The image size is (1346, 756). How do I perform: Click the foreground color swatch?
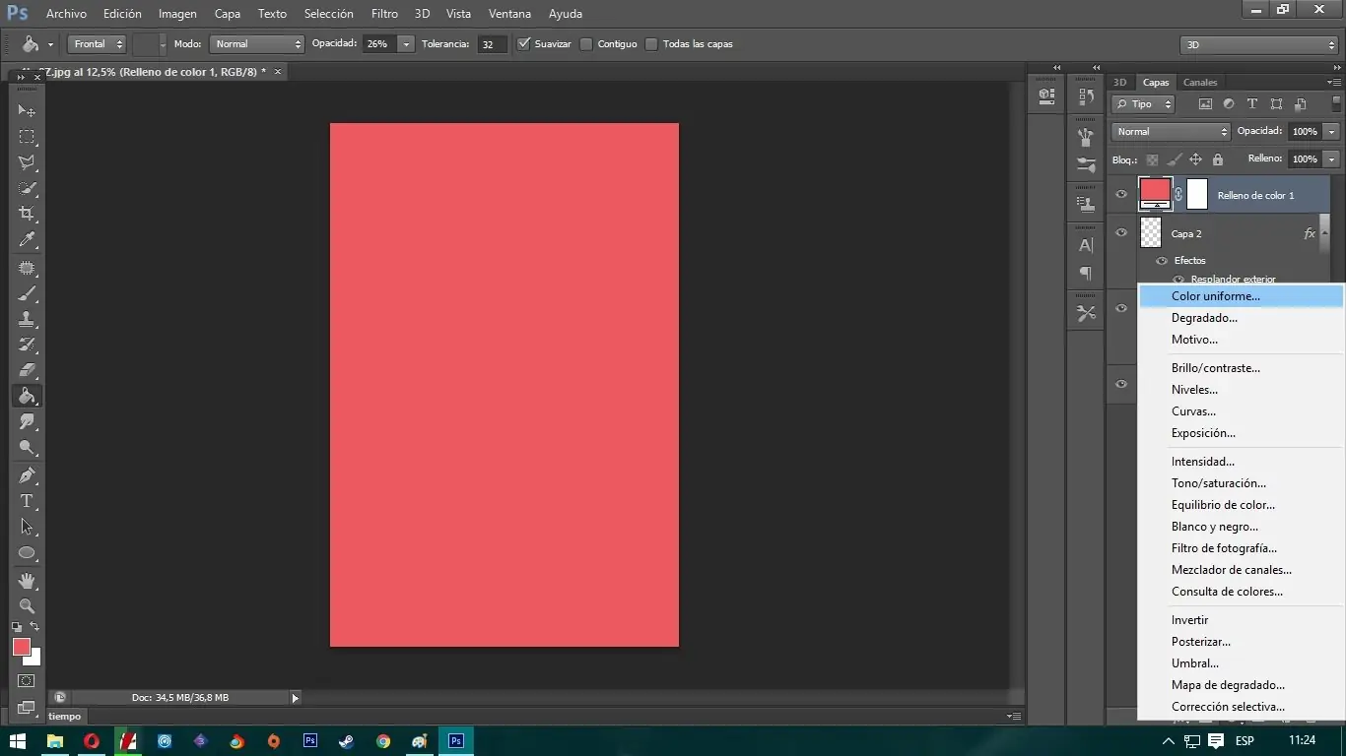[22, 645]
